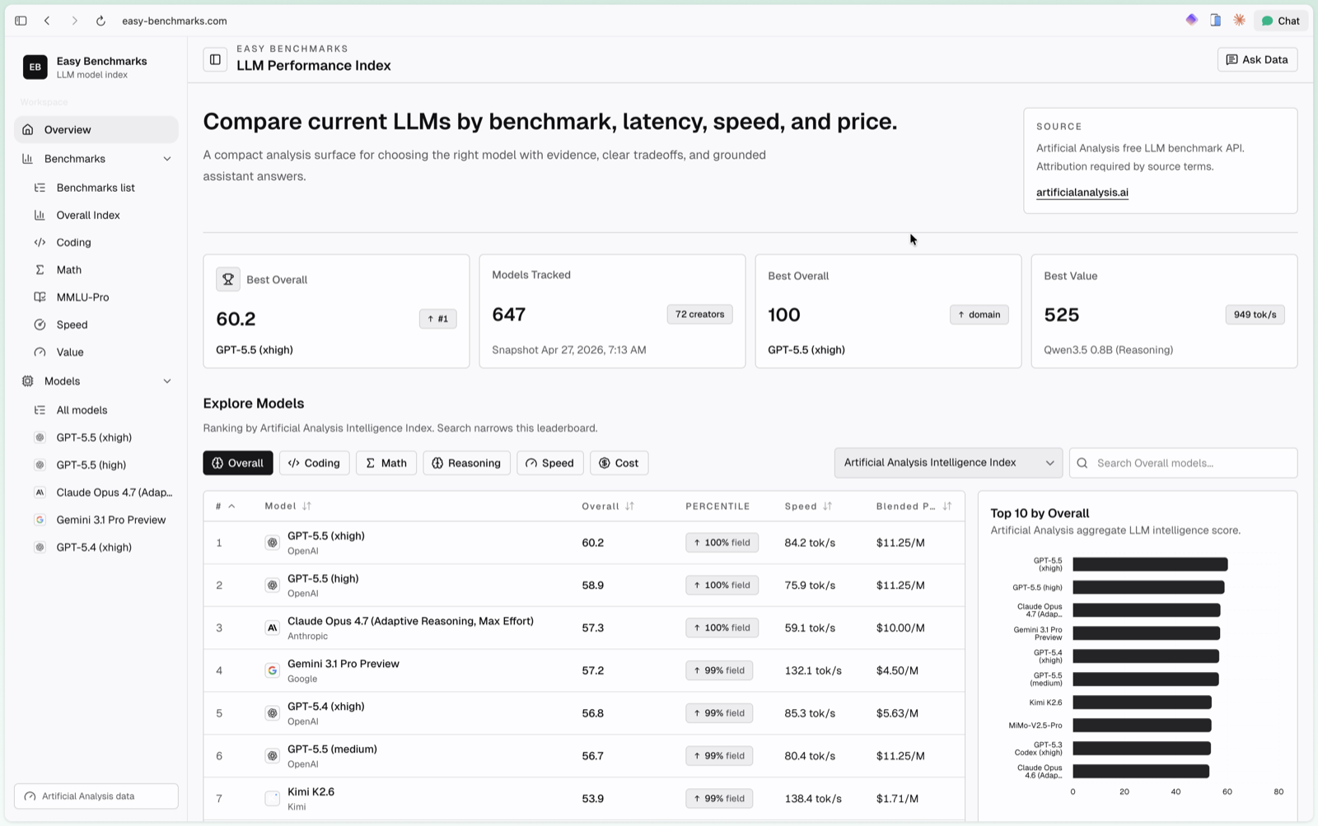
Task: Click the orange starburst extension icon
Action: coord(1239,21)
